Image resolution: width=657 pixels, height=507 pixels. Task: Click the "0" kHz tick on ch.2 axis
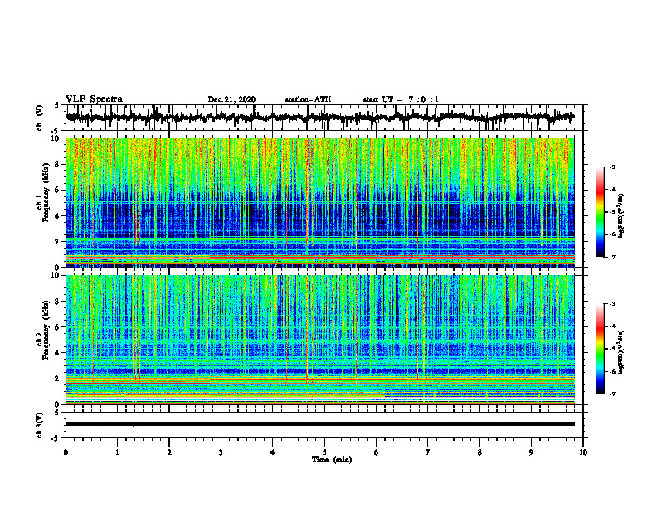[58, 404]
